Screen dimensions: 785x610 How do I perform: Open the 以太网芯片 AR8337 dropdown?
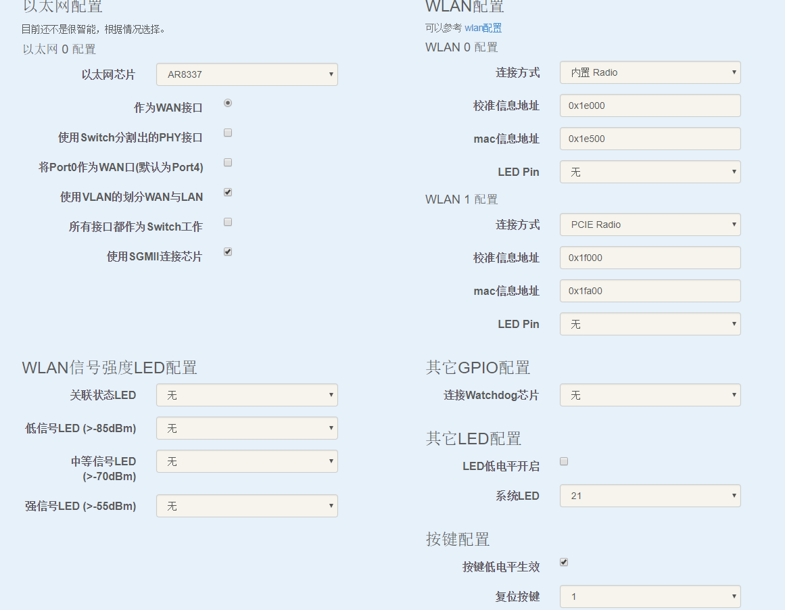[247, 74]
